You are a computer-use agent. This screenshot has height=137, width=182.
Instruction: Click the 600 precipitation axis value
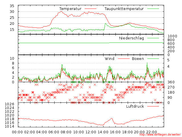(x=171, y=44)
